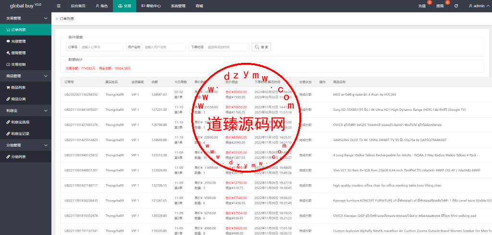Viewport: 492px width, 235px height.
Task: Focus the 用户名称 search input field
Action: point(164,47)
